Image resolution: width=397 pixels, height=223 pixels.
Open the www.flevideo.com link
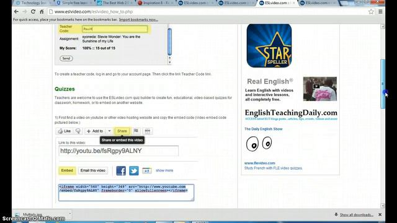click(260, 163)
